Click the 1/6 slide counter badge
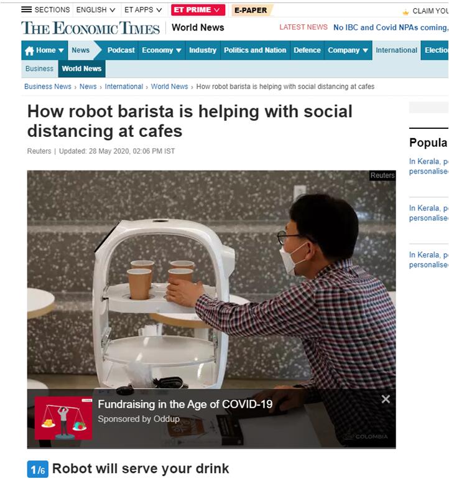 point(37,469)
